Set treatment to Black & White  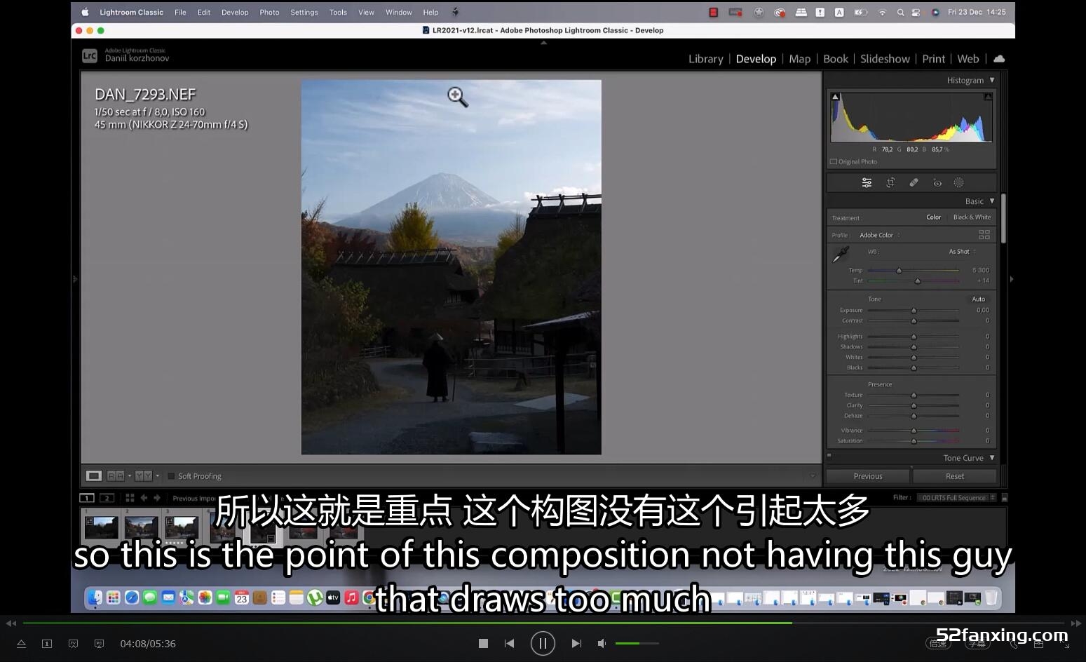pos(972,217)
